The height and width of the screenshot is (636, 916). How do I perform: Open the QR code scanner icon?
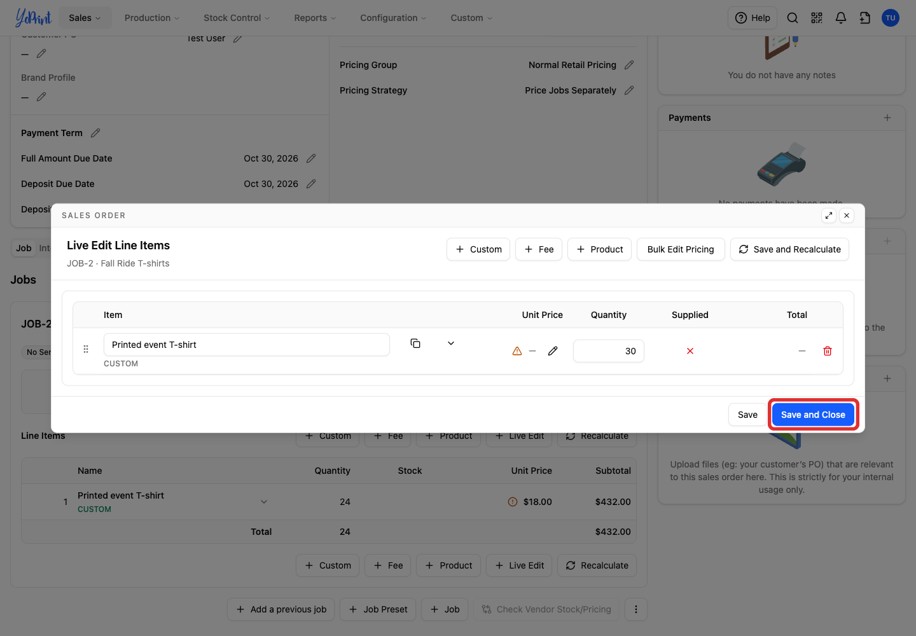817,18
